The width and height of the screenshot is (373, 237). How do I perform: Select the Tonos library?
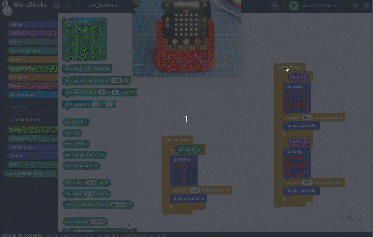32,156
